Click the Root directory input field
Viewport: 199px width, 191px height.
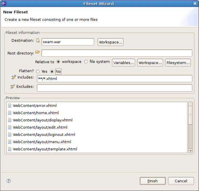(117, 53)
